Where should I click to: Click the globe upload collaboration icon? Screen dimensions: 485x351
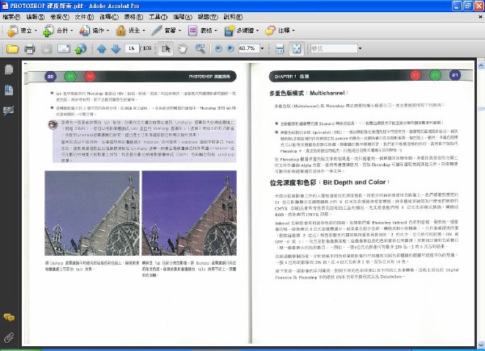point(80,48)
